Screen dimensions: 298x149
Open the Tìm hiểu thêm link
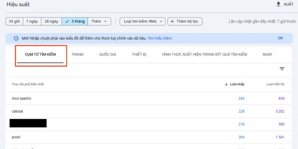(160, 38)
